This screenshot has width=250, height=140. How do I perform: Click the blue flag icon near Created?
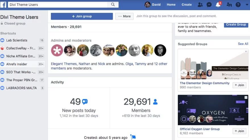(x=133, y=137)
